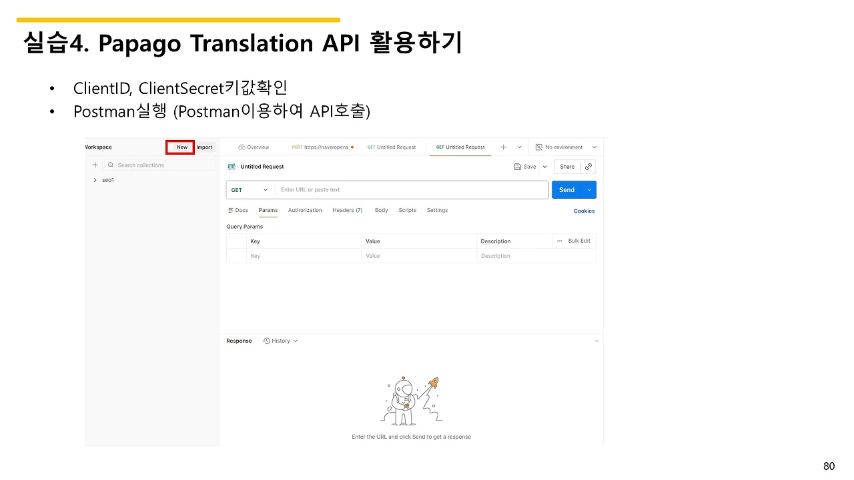Open the tab list chevron next to plus

pyautogui.click(x=519, y=147)
